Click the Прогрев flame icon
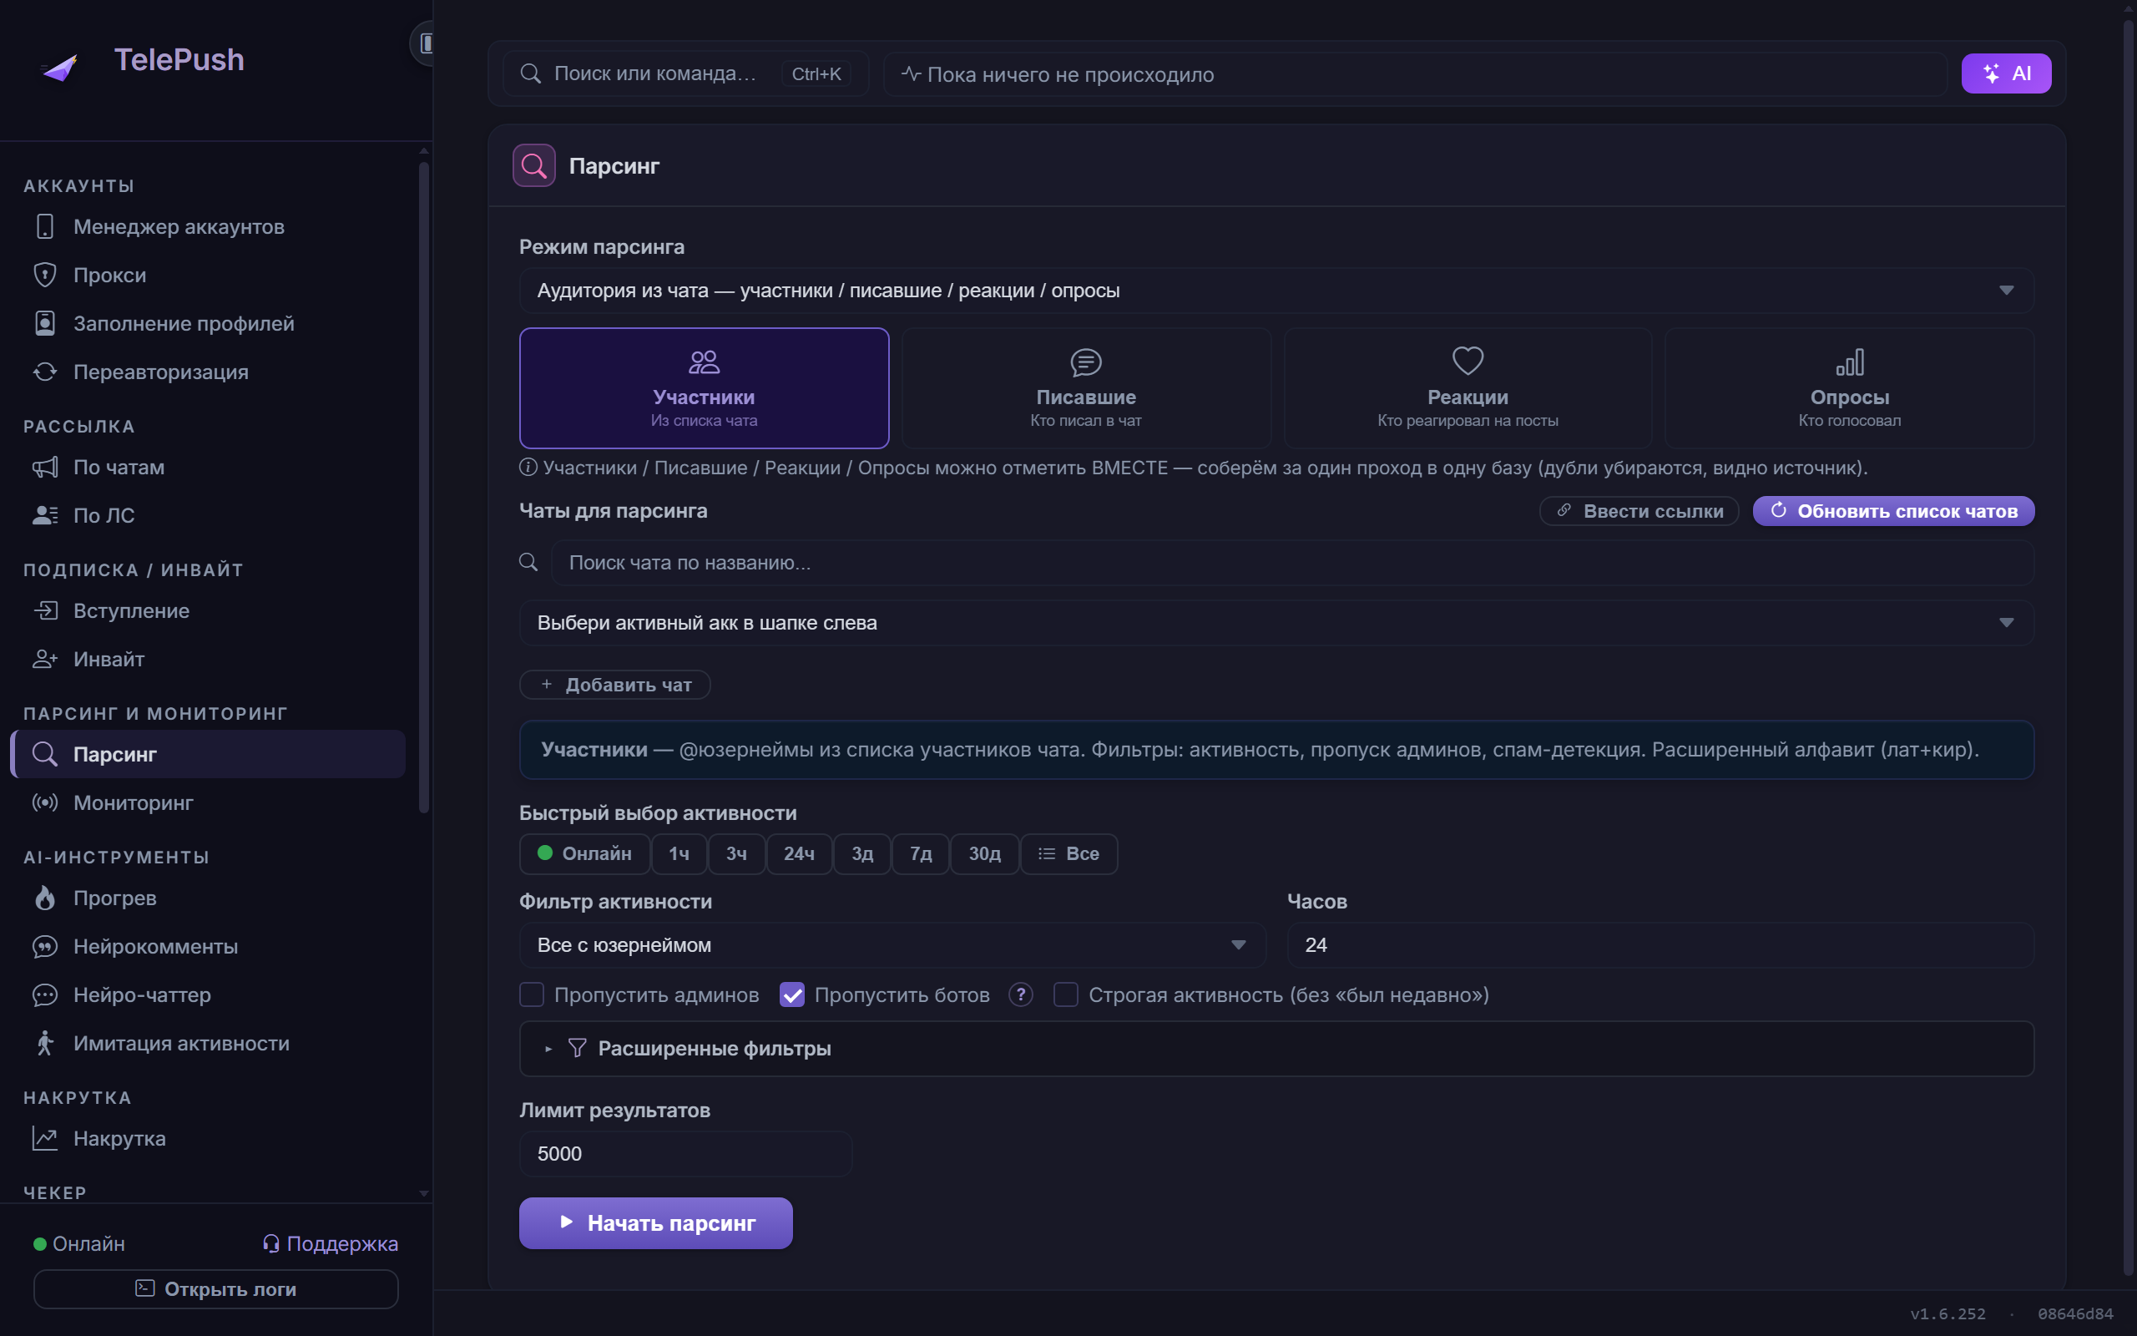 pos(44,898)
